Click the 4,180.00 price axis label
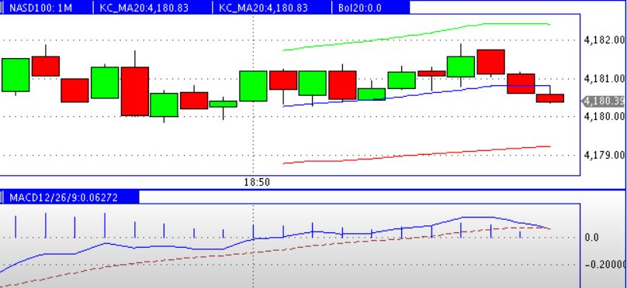Screen dimensions: 627x288 click(604, 116)
